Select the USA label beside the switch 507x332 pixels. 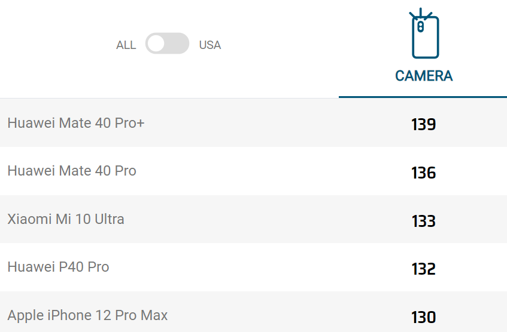coord(210,45)
